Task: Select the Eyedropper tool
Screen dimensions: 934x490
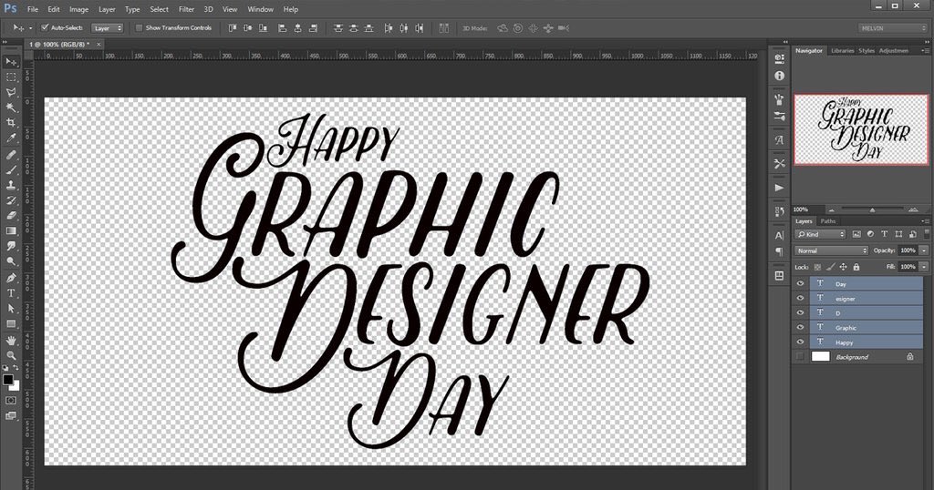Action: tap(11, 138)
